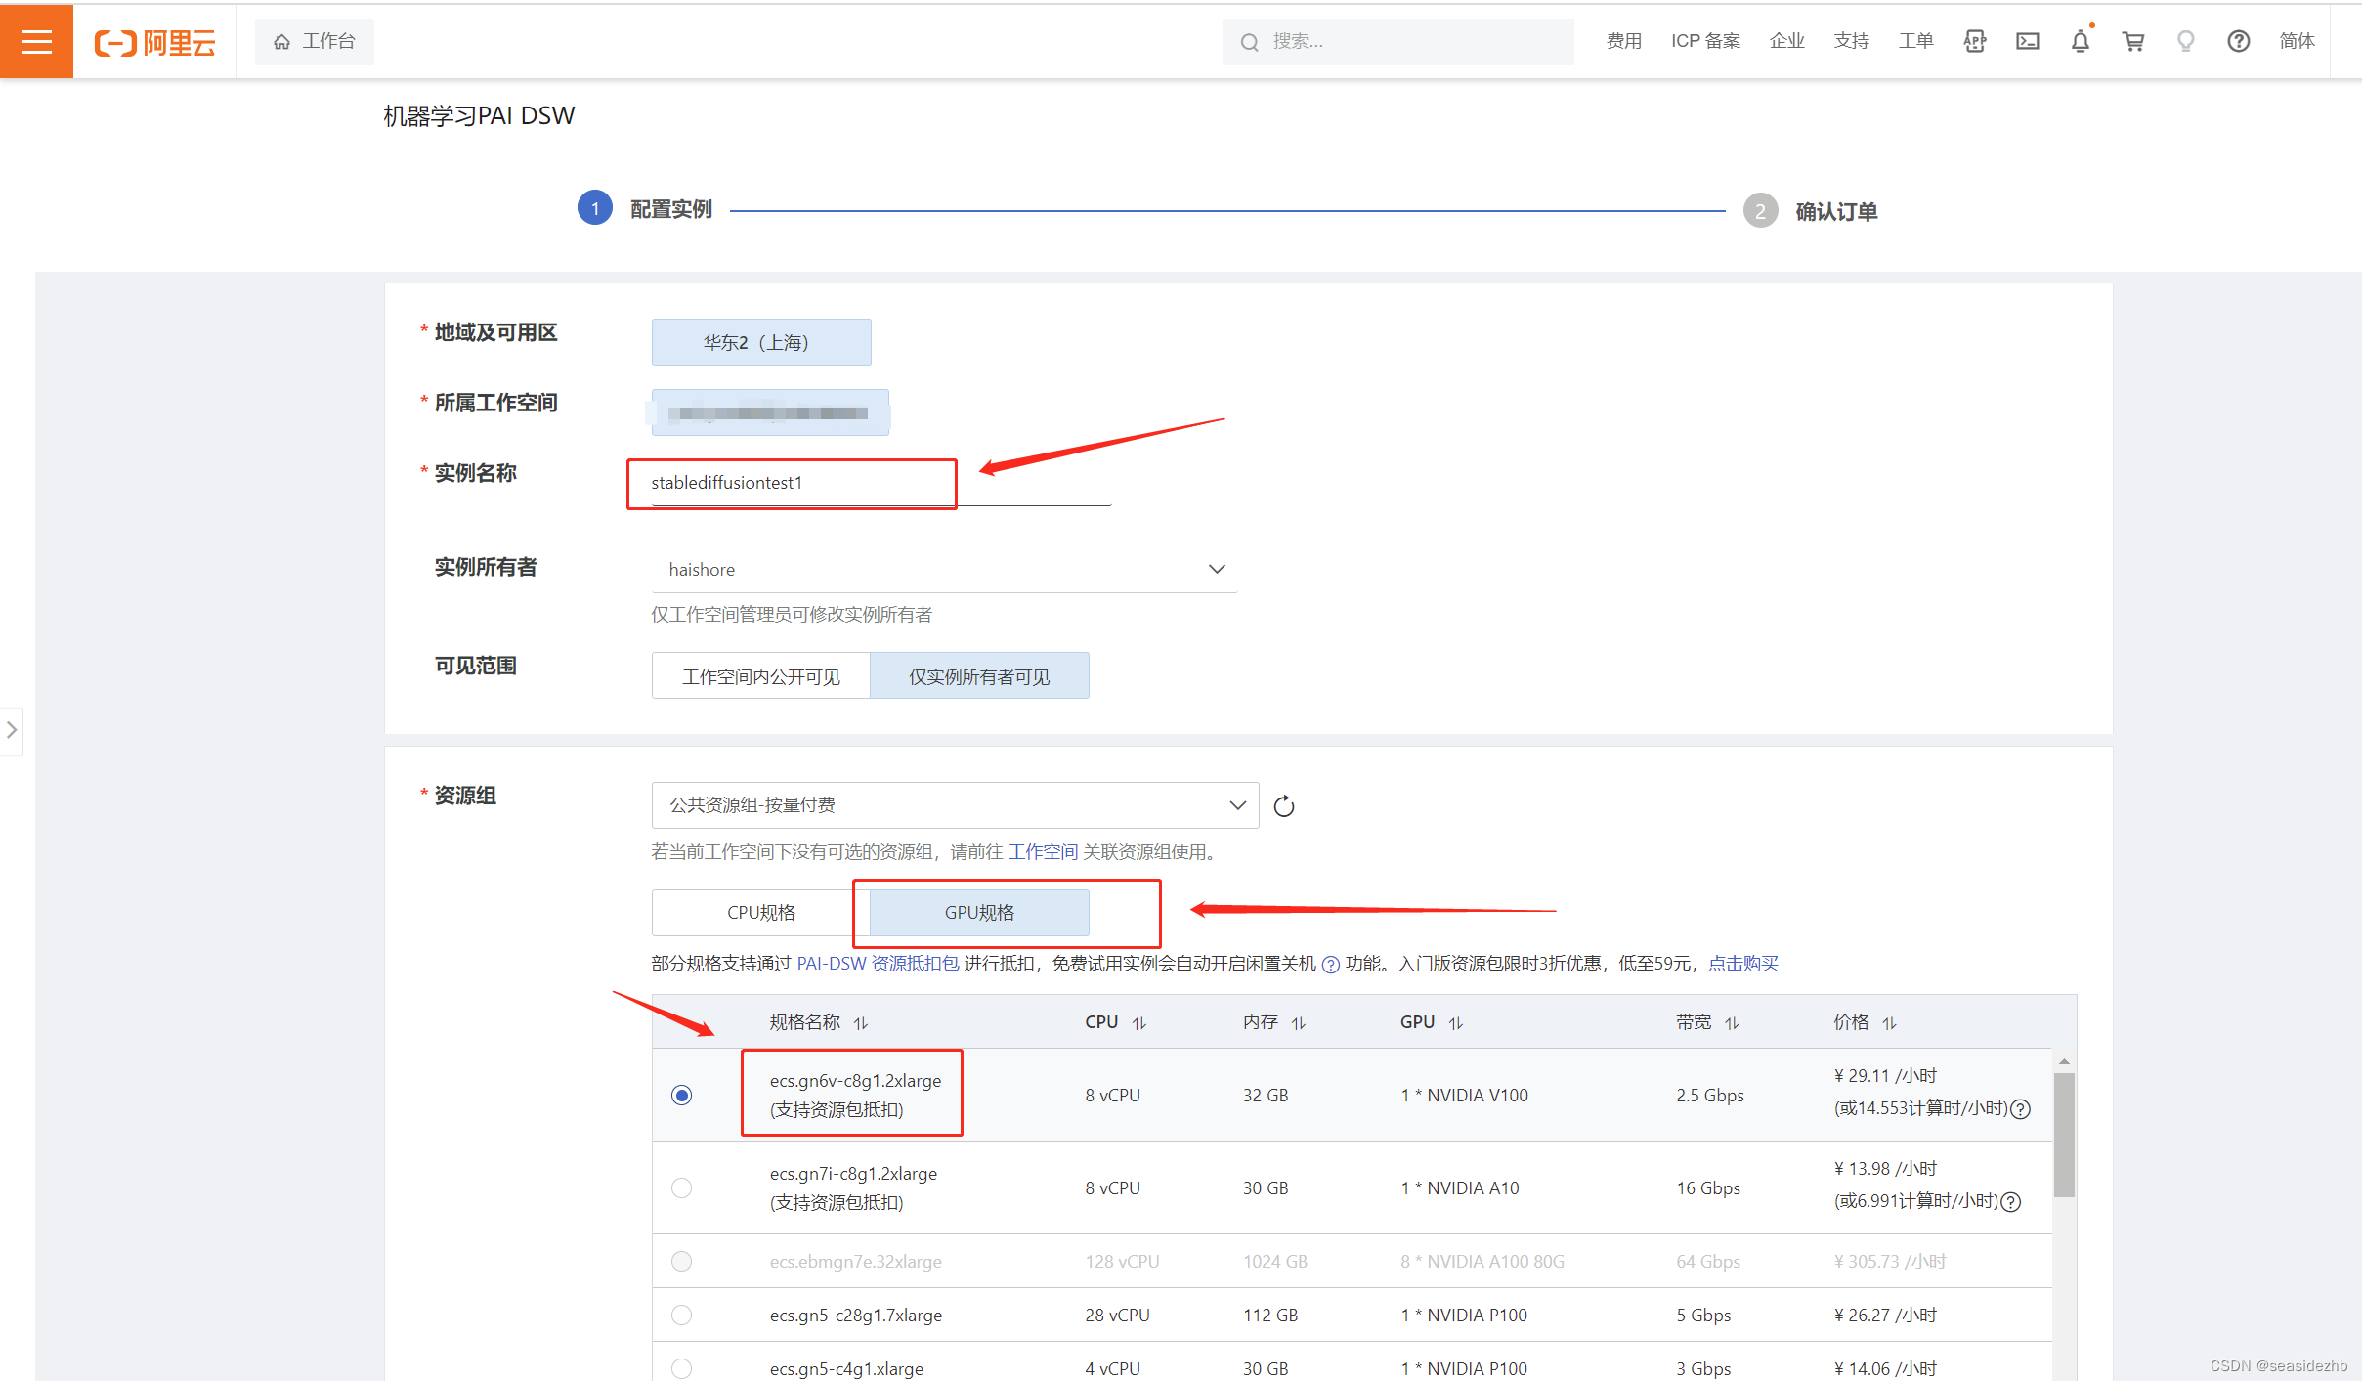Open the notification bell
Image resolution: width=2362 pixels, height=1381 pixels.
(2080, 41)
